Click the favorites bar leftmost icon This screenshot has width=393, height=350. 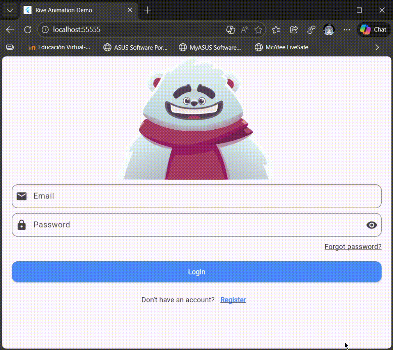pos(10,47)
